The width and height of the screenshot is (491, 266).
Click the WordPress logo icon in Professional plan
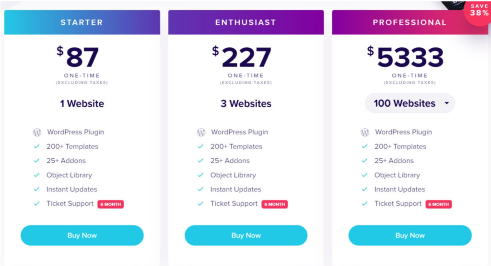365,132
